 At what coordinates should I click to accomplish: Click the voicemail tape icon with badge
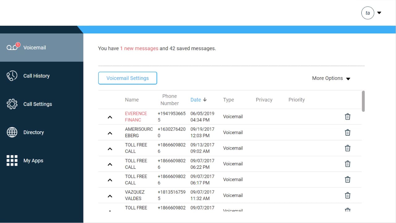point(13,47)
